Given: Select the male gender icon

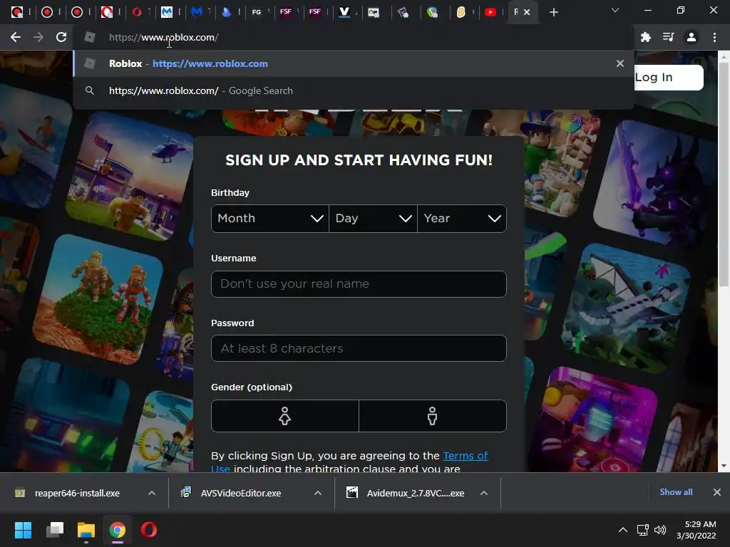Looking at the screenshot, I should (x=433, y=416).
